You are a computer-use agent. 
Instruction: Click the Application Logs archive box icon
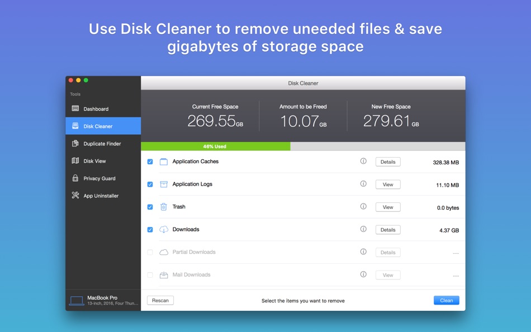tap(164, 184)
